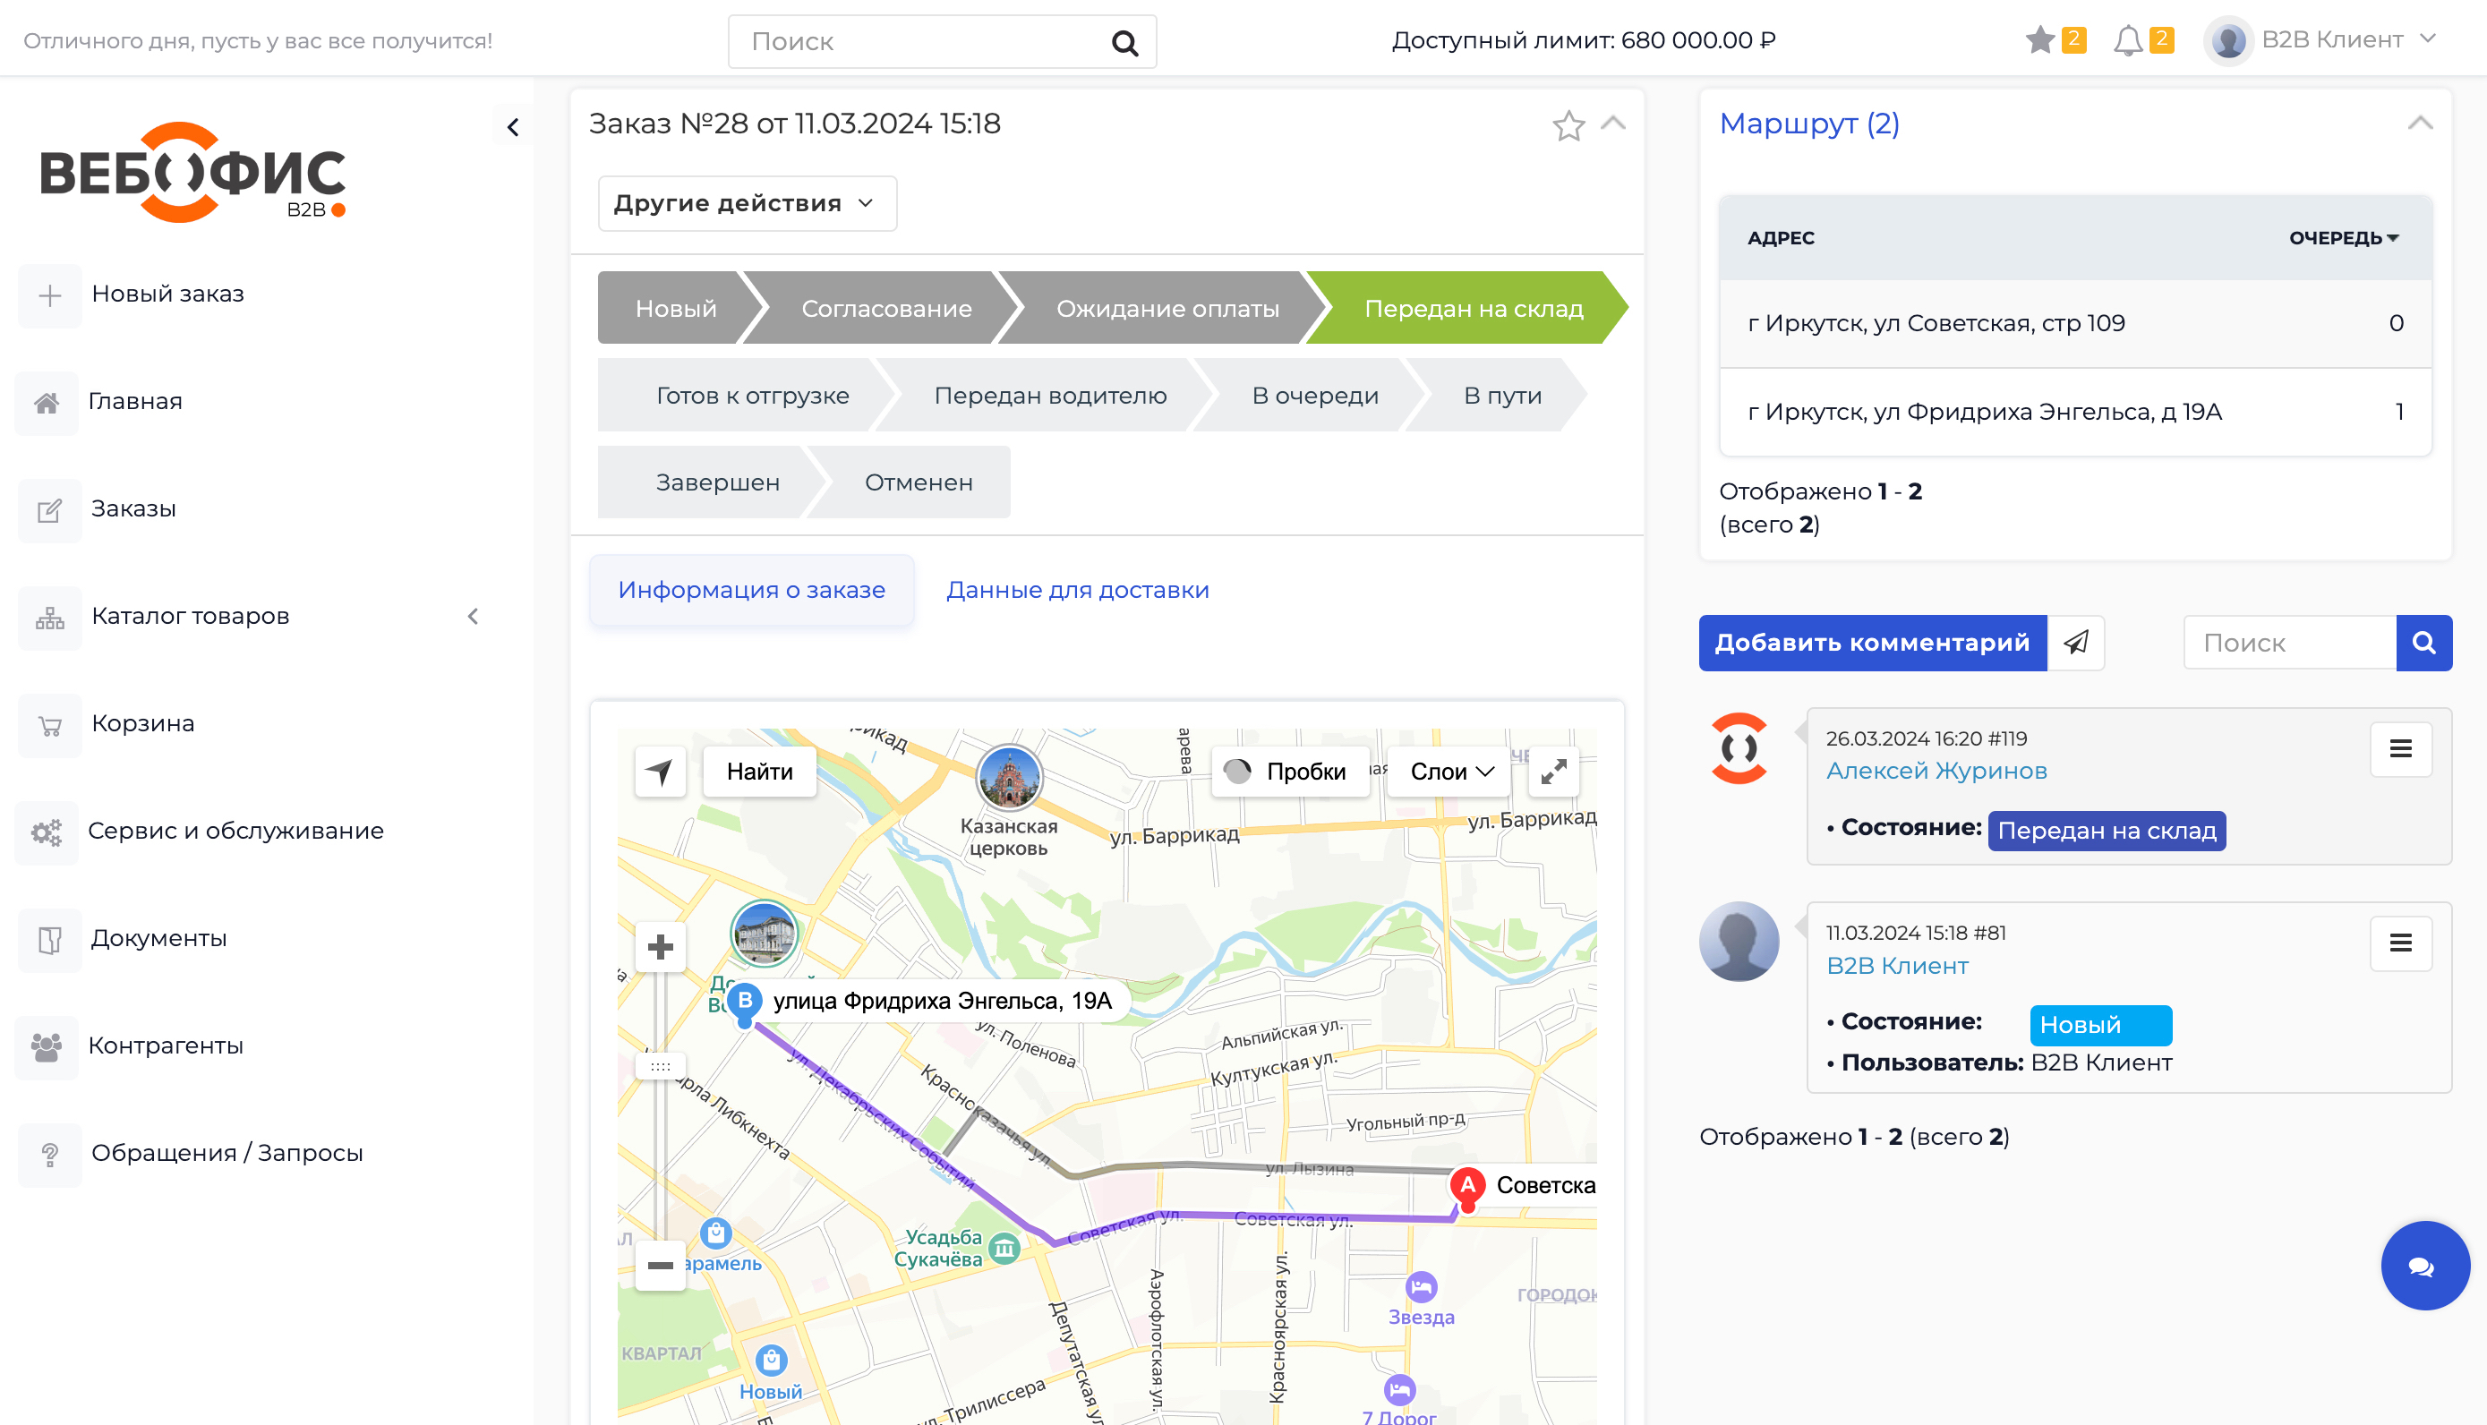This screenshot has width=2487, height=1425.
Task: Click the search magnifier in top bar
Action: click(1124, 42)
